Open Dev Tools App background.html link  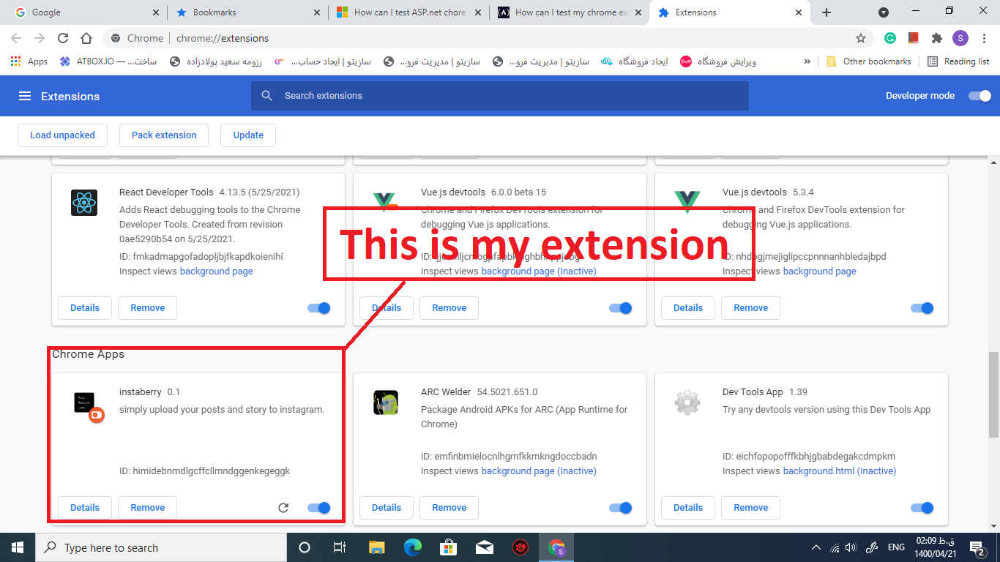[840, 471]
